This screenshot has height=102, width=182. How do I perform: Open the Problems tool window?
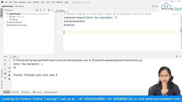(x=26, y=92)
